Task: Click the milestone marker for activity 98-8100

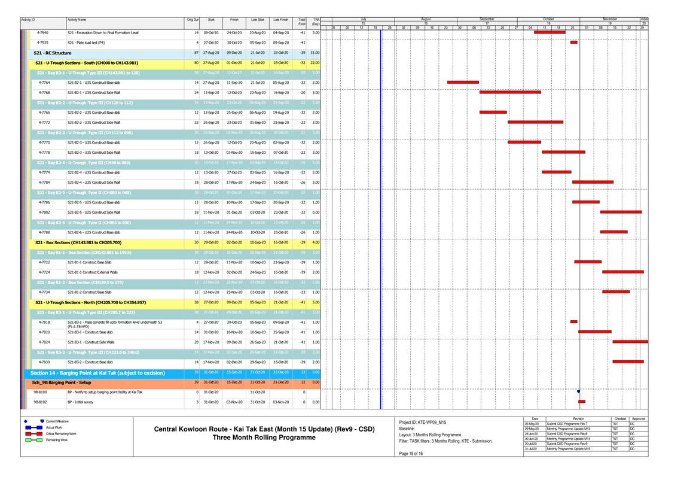Action: [x=578, y=392]
